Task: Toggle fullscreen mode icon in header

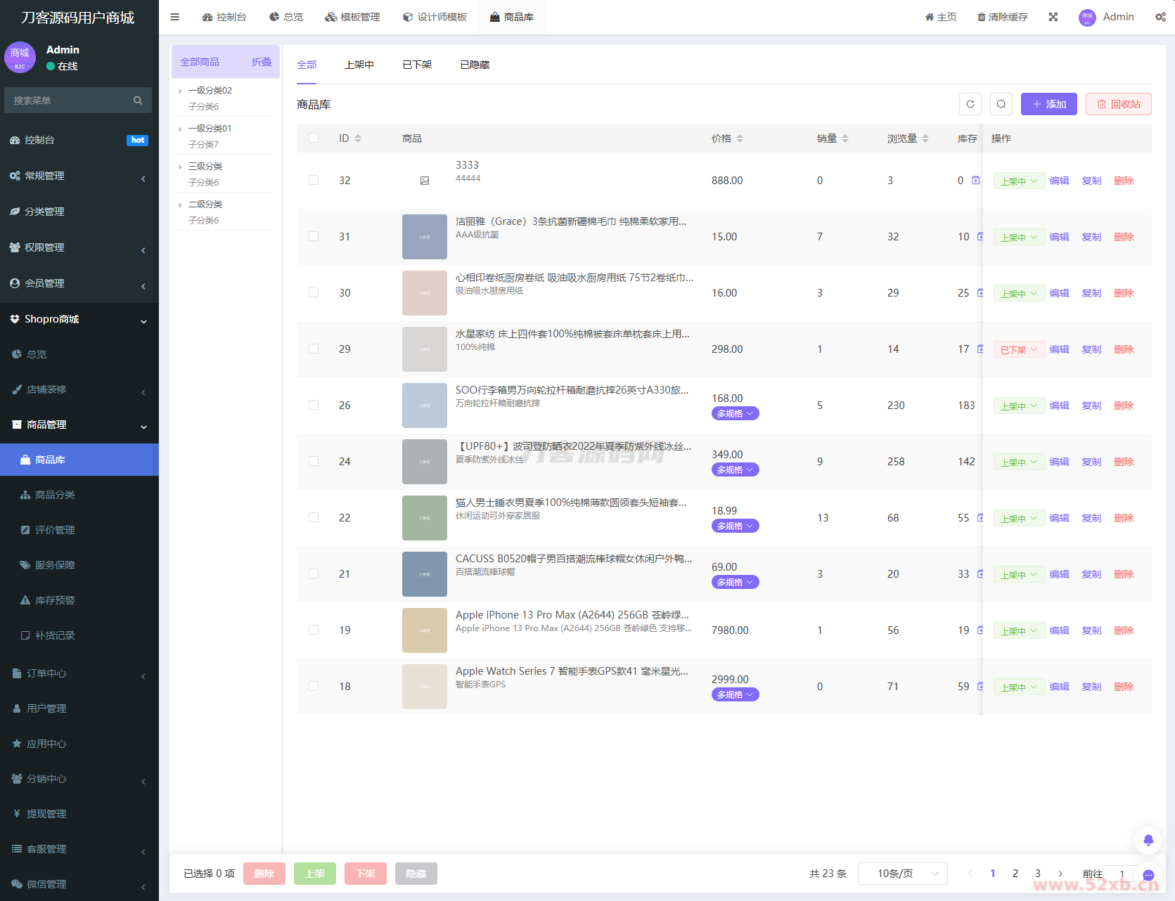Action: 1053,17
